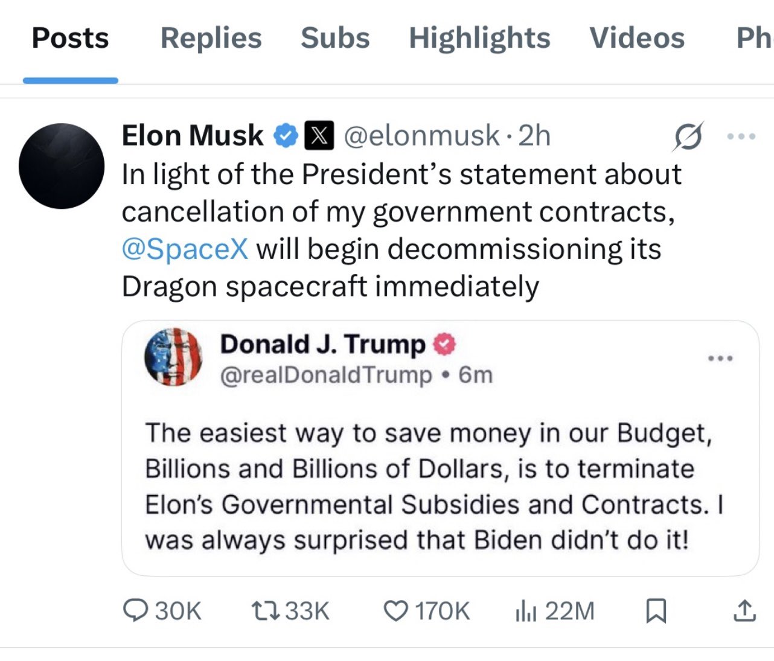
Task: Bookmark this post
Action: click(656, 610)
